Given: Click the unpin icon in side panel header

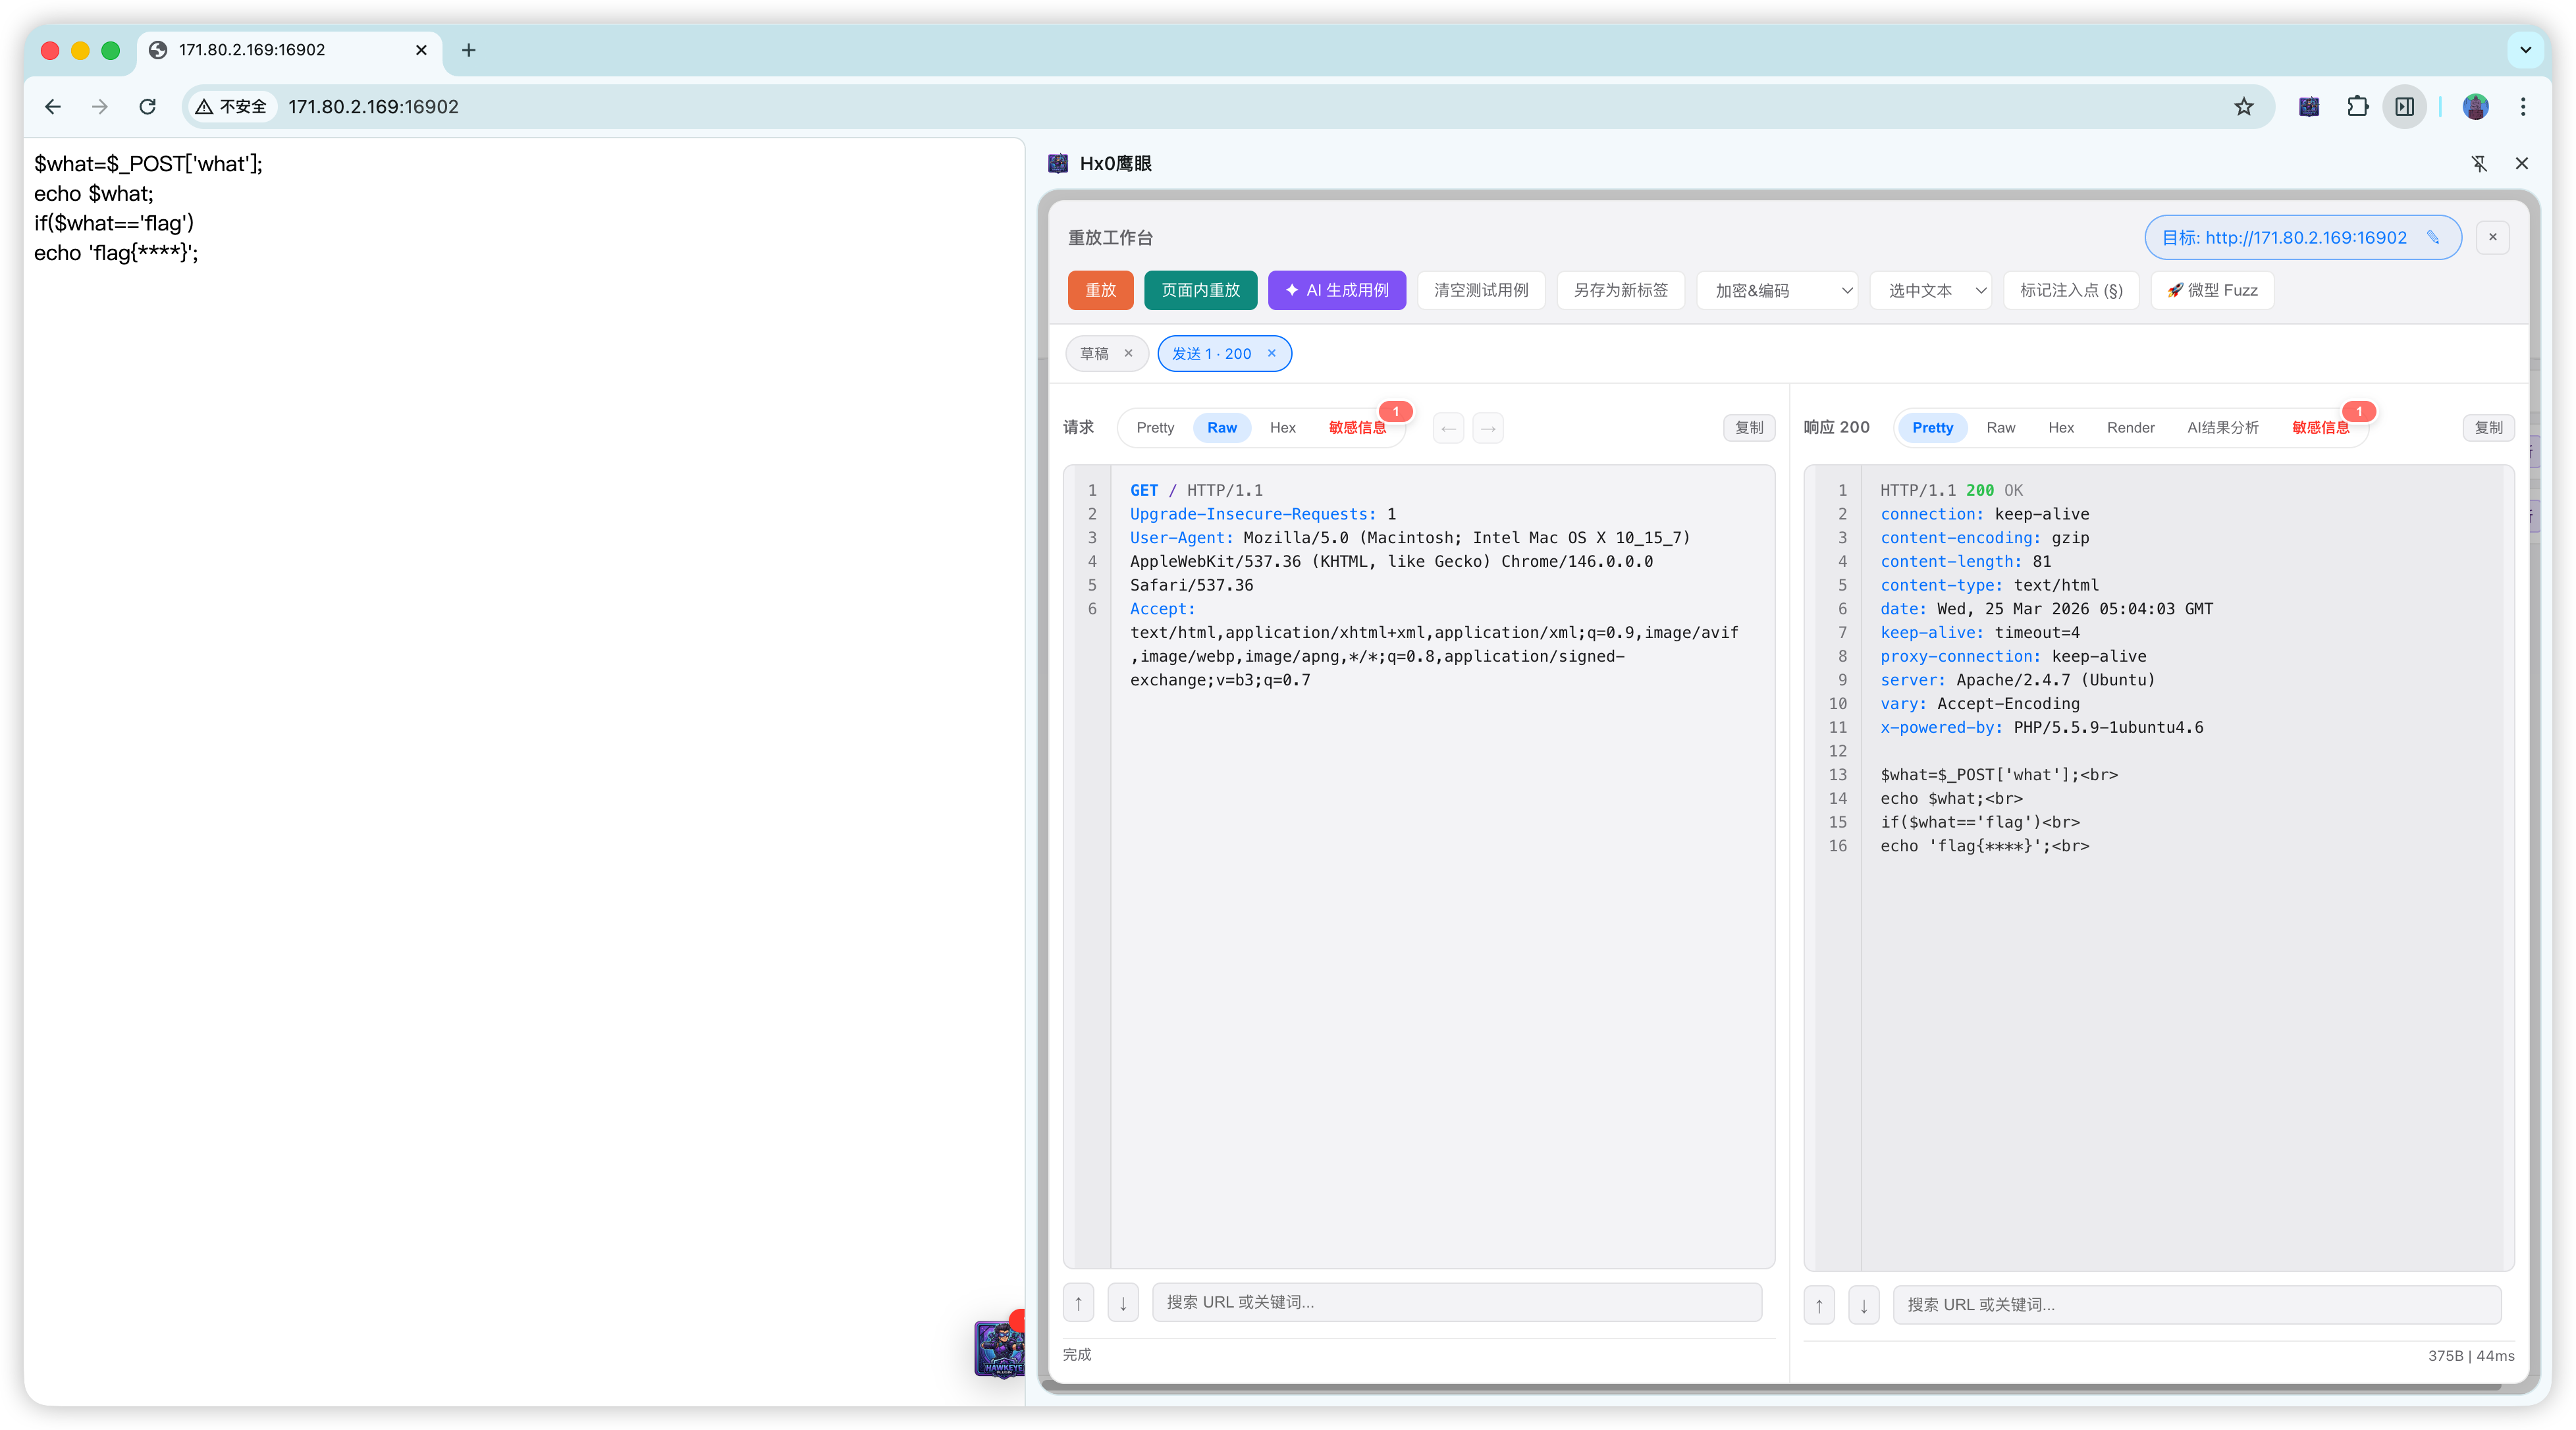Looking at the screenshot, I should 2479,164.
